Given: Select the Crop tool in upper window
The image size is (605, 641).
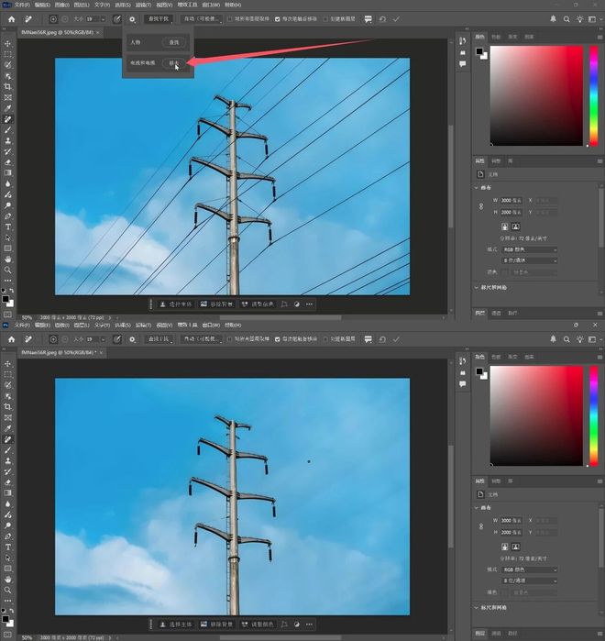Looking at the screenshot, I should pos(7,87).
